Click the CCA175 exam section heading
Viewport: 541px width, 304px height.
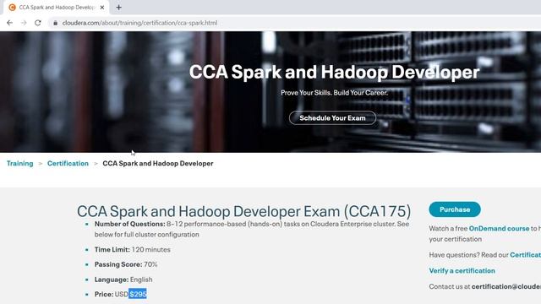[x=244, y=211]
